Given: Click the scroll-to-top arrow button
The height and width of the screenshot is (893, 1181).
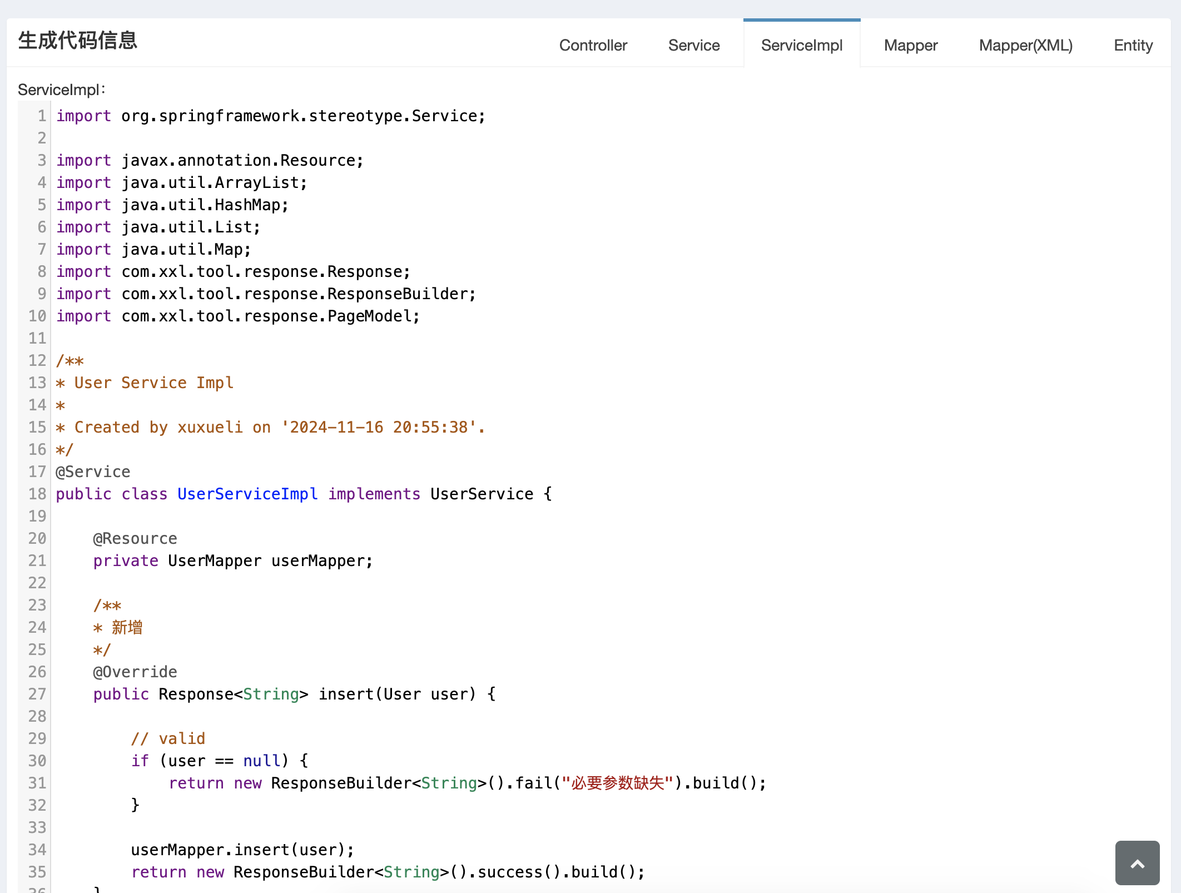Looking at the screenshot, I should (x=1137, y=863).
